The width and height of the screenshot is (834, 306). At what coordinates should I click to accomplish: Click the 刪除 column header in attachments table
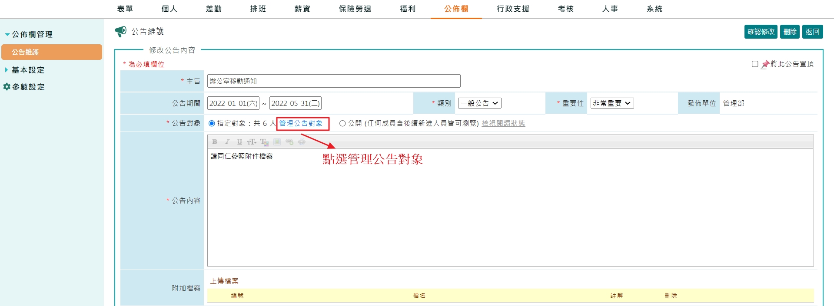671,296
